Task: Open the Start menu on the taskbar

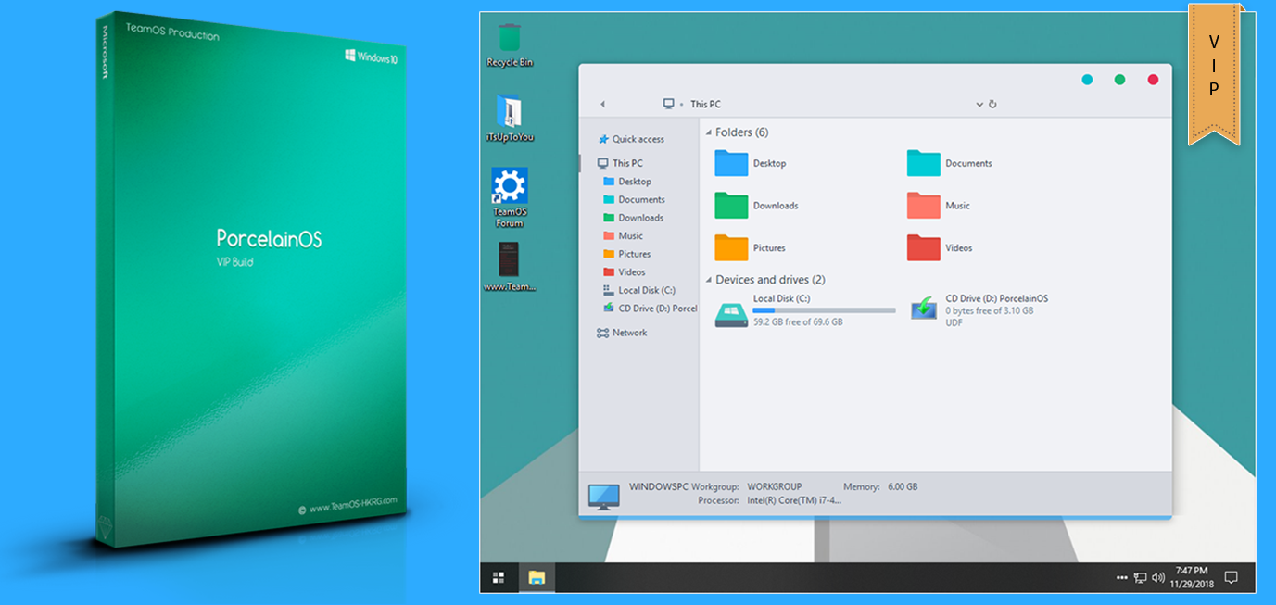Action: 499,578
